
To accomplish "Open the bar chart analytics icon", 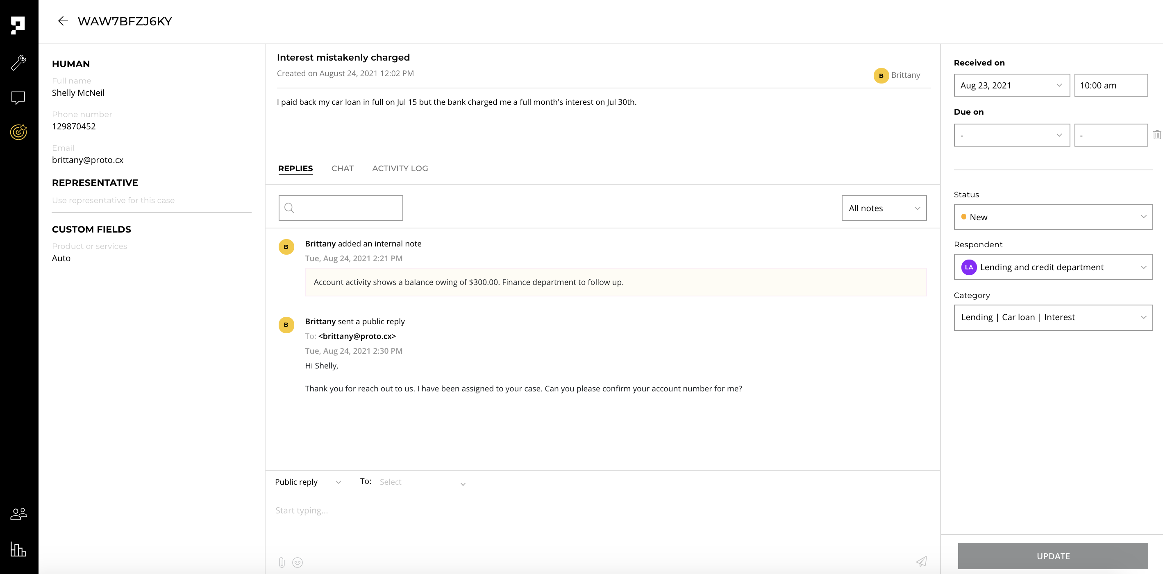I will coord(18,549).
